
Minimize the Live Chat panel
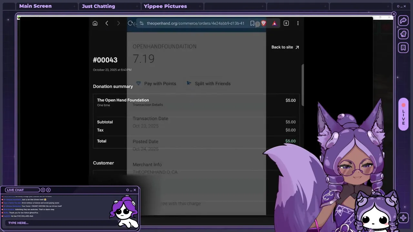(131, 190)
